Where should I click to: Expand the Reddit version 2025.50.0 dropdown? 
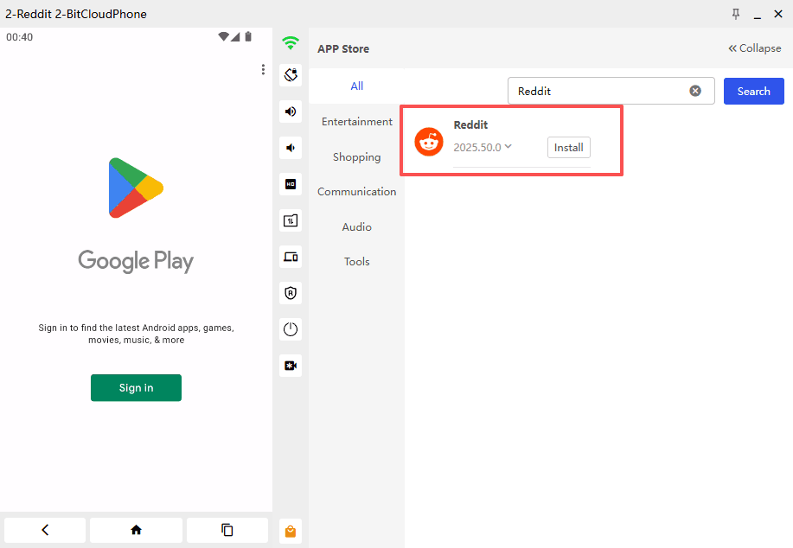coord(508,147)
